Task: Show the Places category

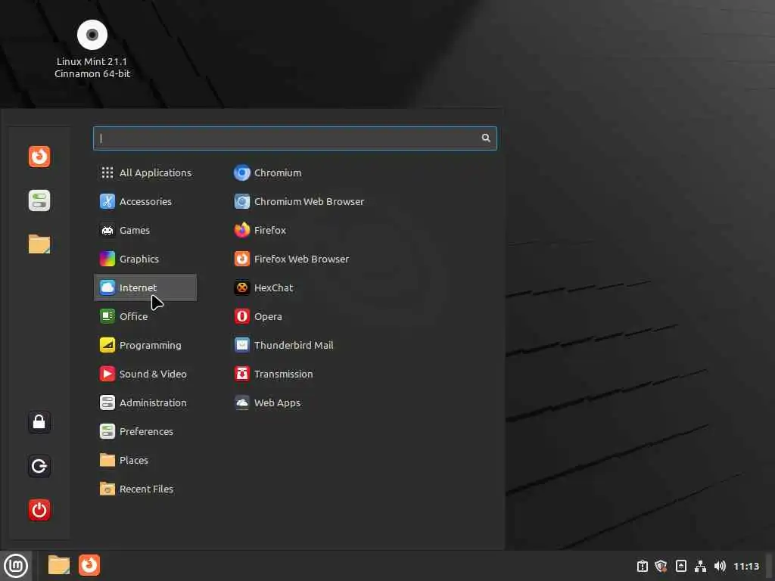Action: [x=145, y=460]
